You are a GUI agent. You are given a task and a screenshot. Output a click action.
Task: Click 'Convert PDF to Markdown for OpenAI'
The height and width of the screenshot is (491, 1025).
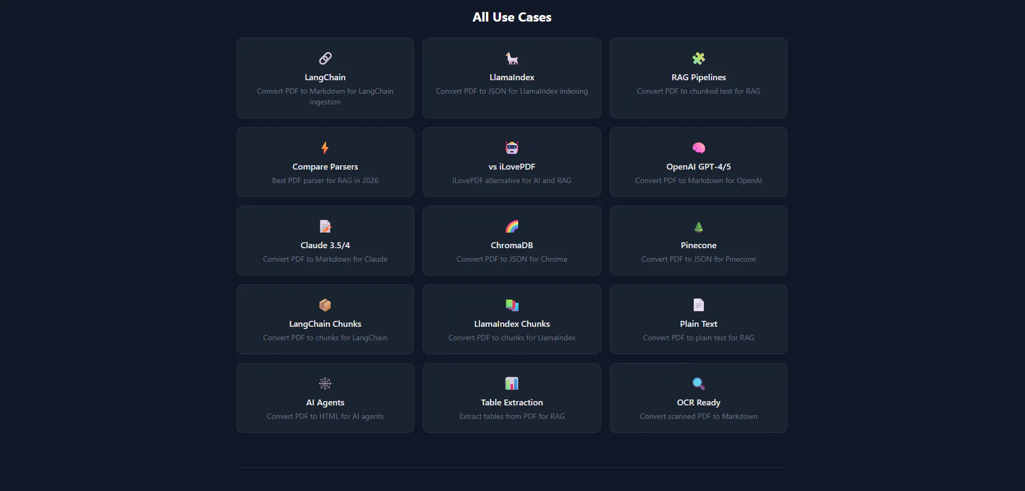point(699,181)
